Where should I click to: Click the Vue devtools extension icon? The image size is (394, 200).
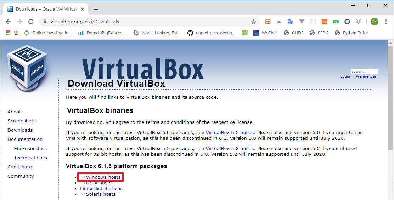click(302, 22)
